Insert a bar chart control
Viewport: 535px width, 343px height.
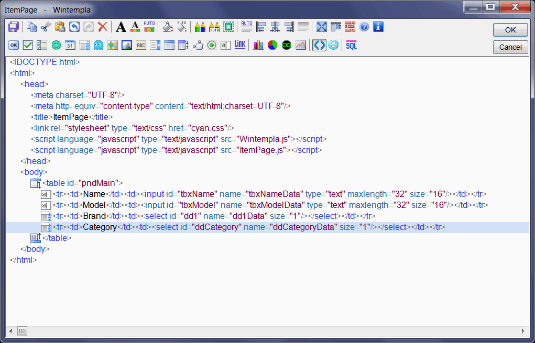click(x=258, y=45)
